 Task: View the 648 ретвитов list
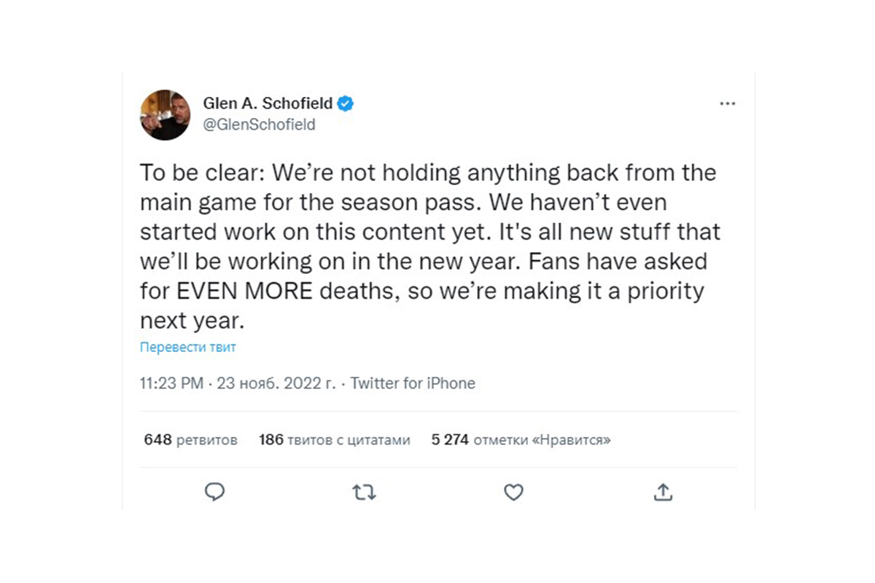pyautogui.click(x=191, y=440)
